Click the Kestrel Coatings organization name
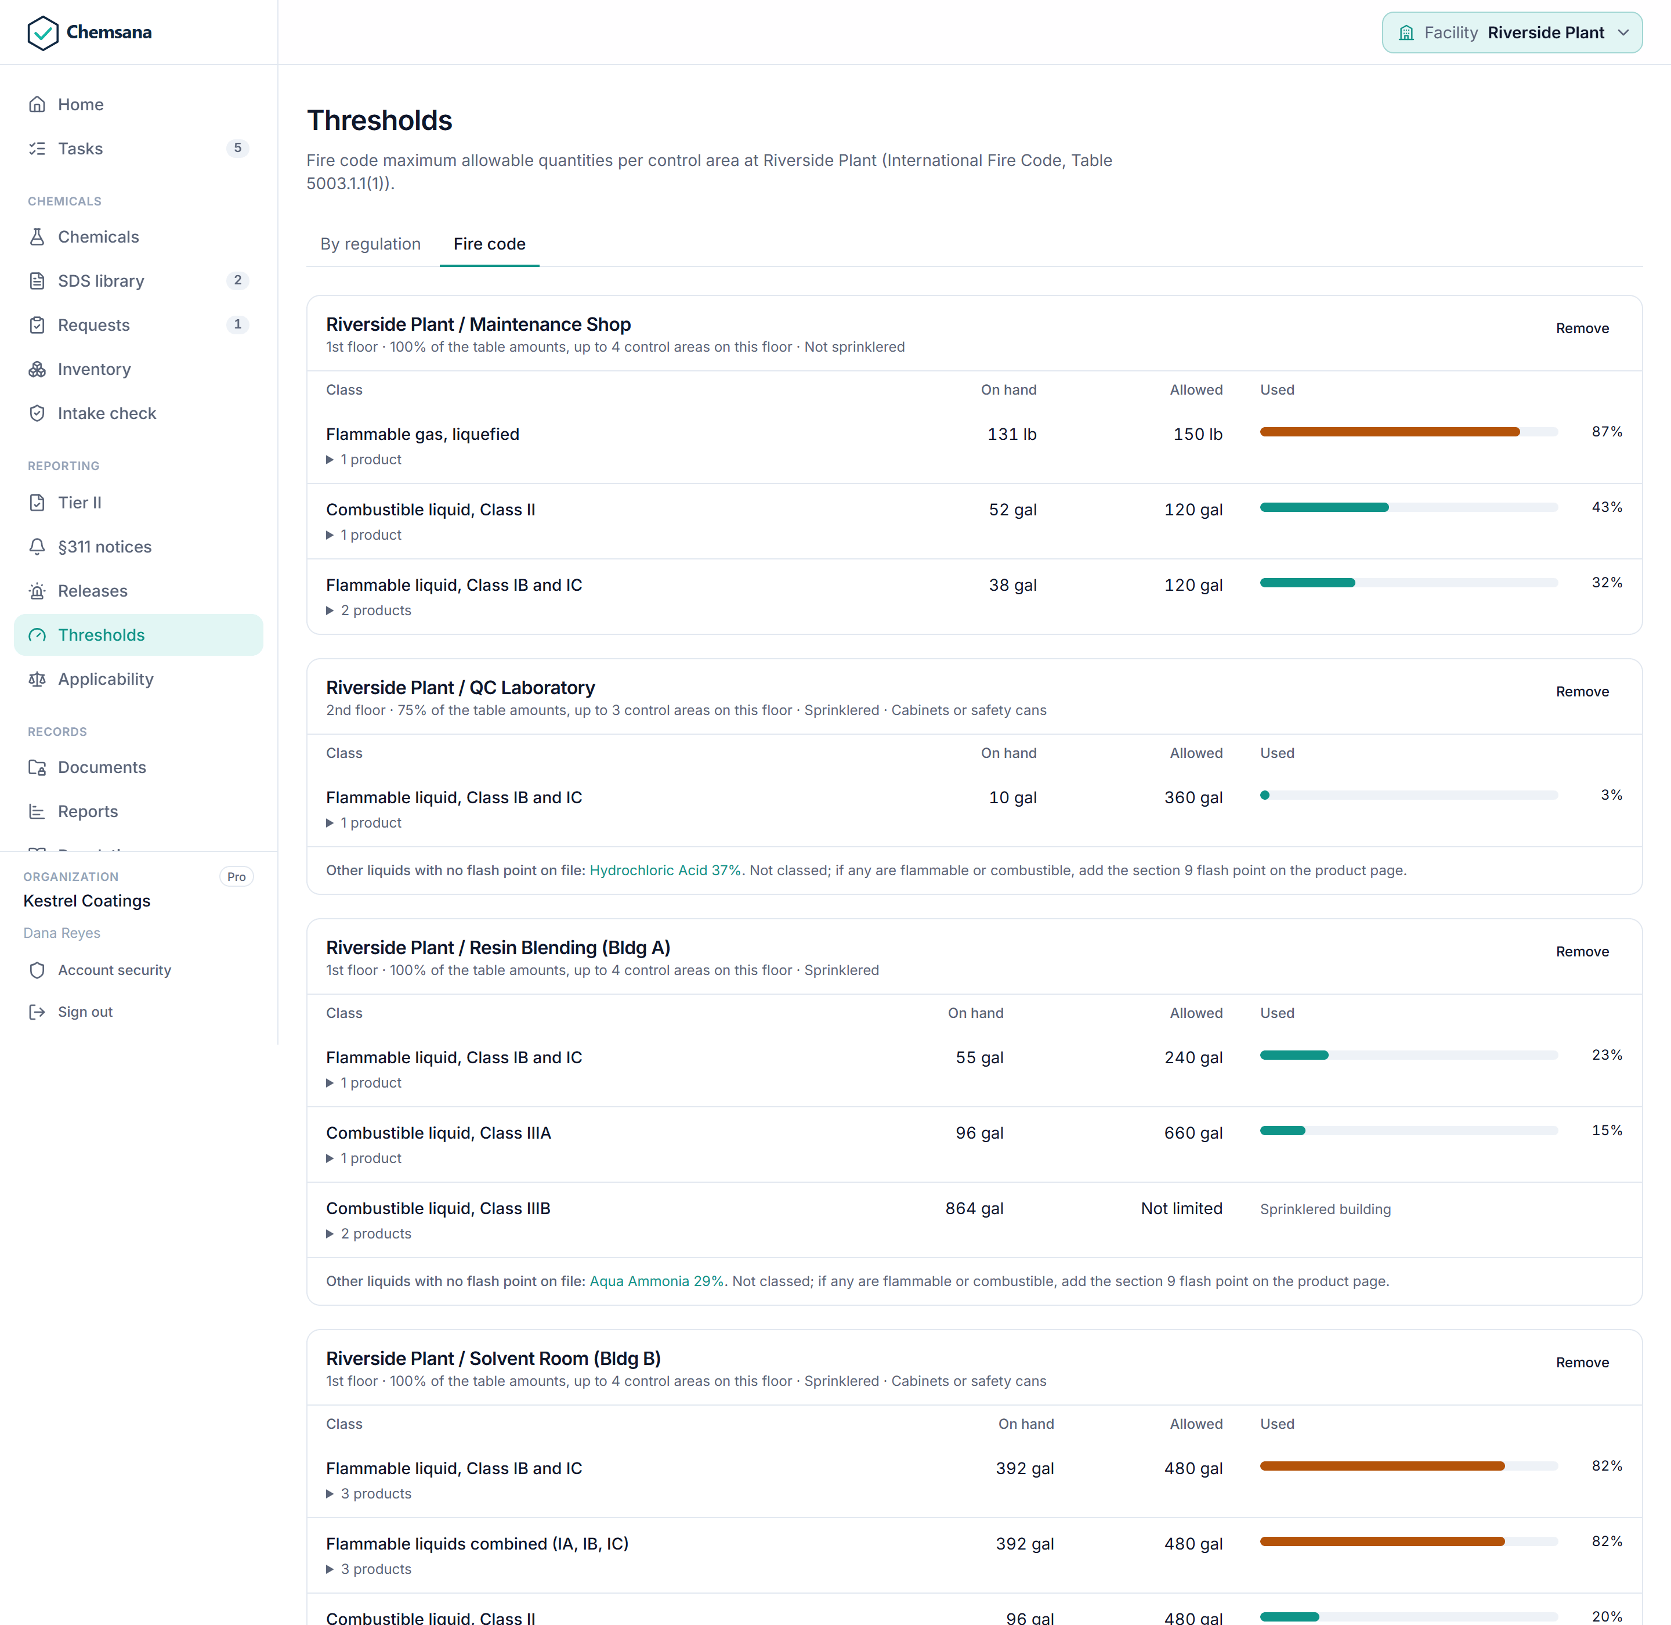1671x1625 pixels. click(x=87, y=900)
